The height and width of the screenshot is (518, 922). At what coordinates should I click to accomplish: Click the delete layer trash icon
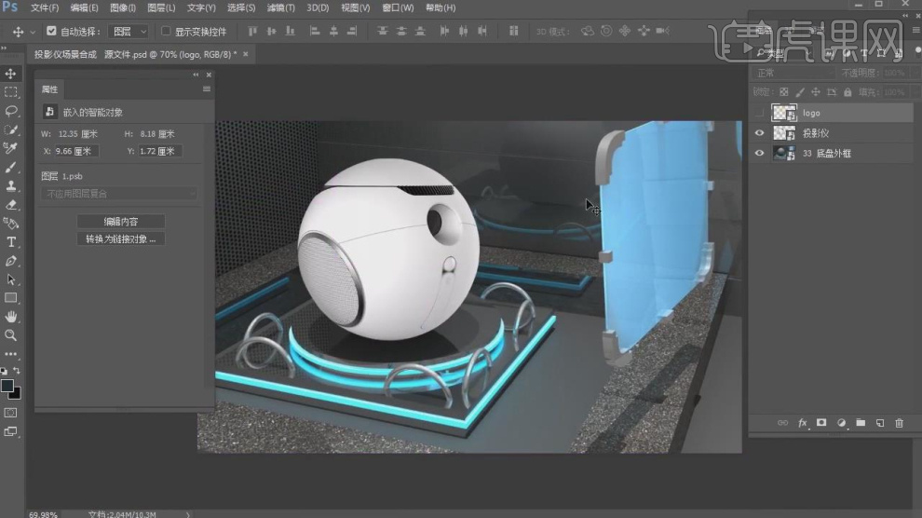point(899,423)
